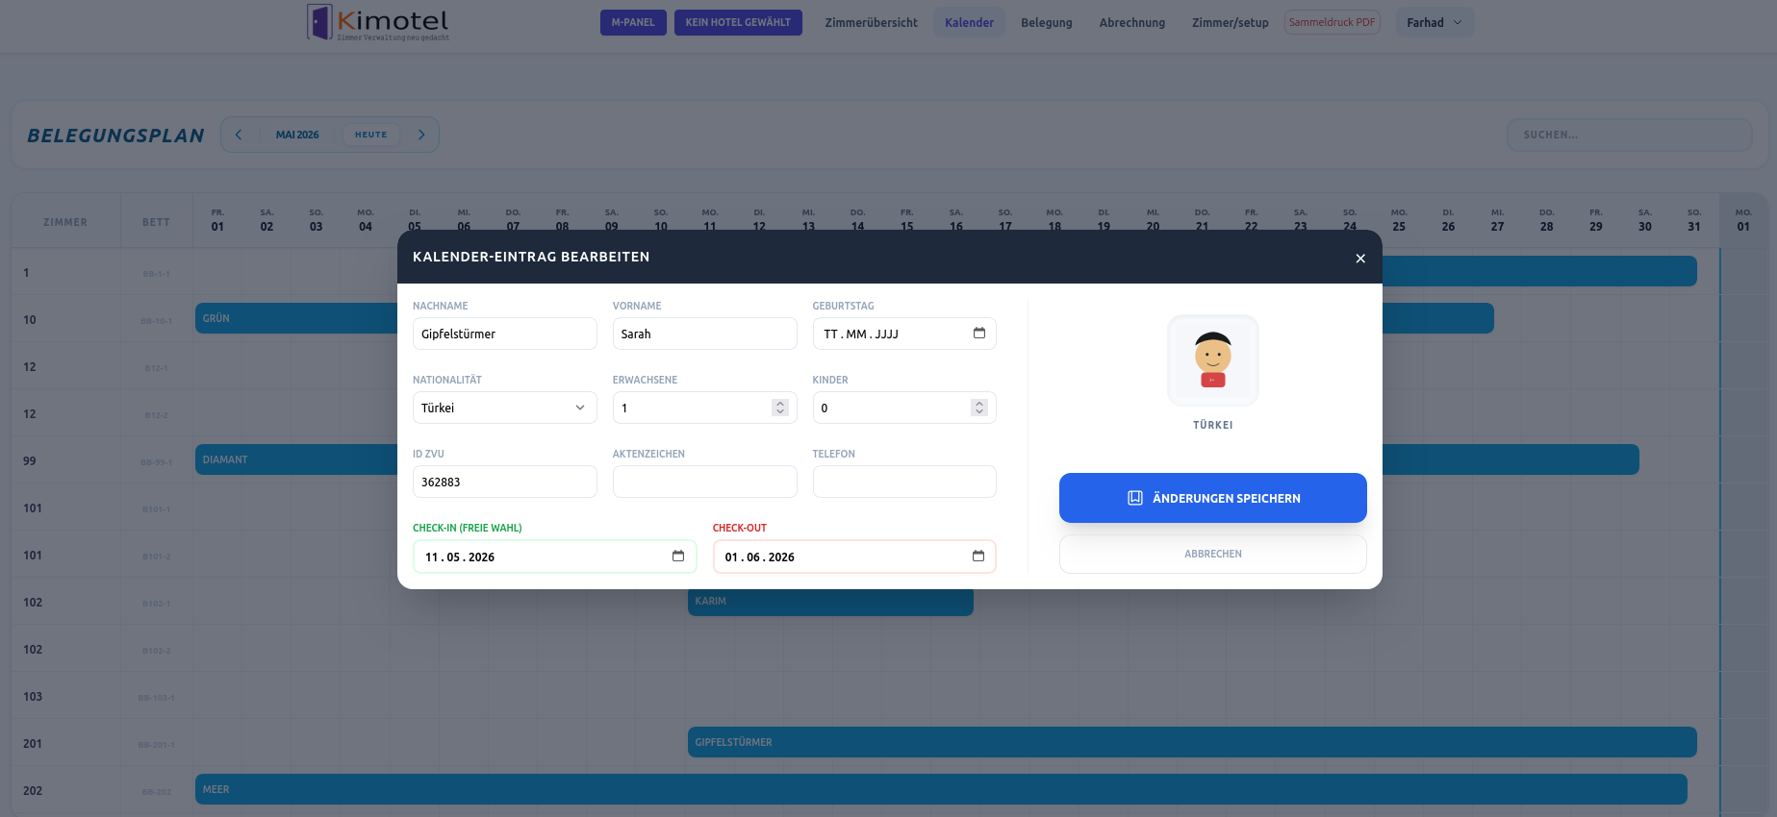Click the Check-in date 11.05.2026 field
1777x817 pixels.
(555, 557)
